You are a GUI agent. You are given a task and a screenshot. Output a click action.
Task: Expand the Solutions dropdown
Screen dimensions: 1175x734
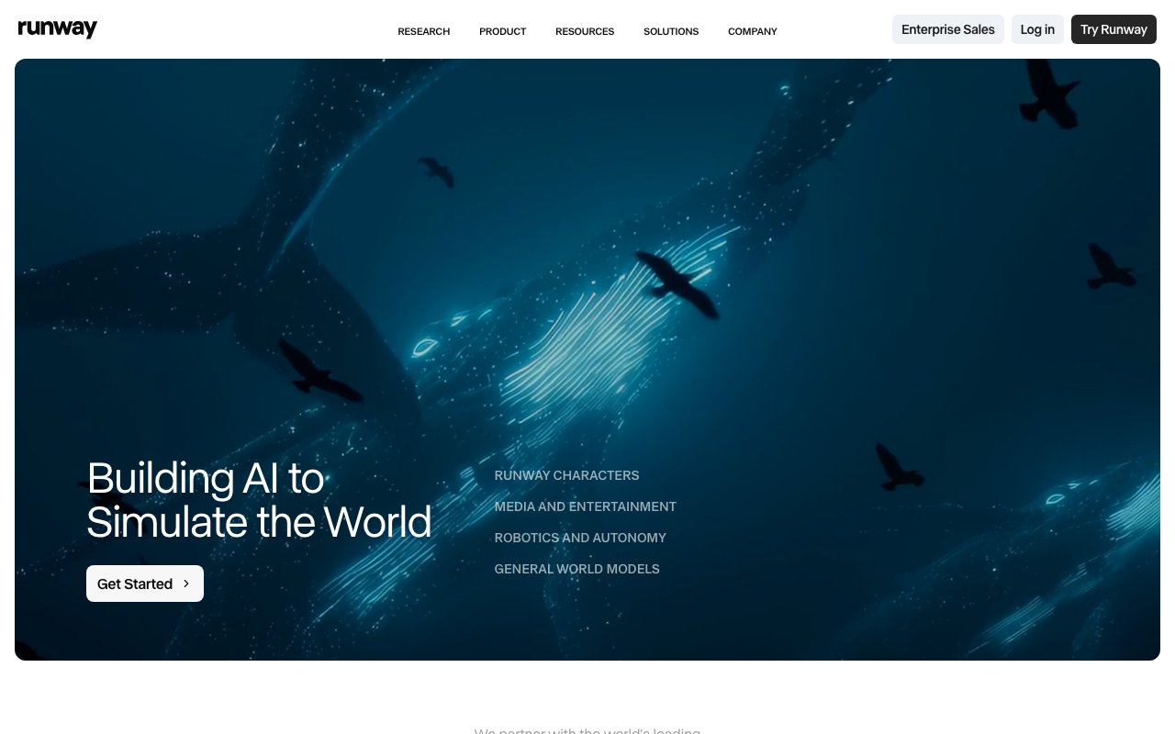click(x=671, y=31)
